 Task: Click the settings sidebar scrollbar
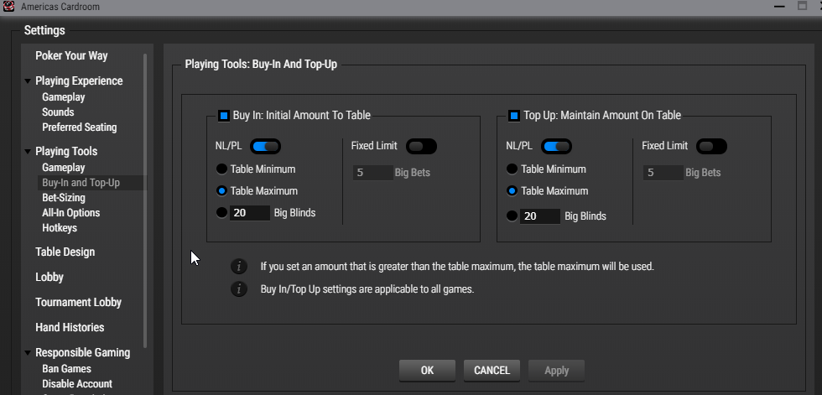coord(145,200)
